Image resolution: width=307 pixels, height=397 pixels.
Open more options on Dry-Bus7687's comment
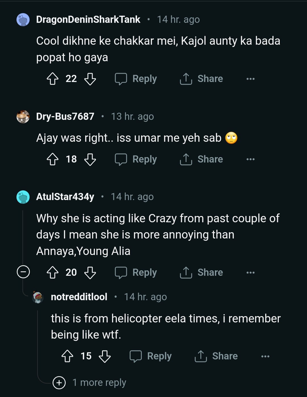tap(250, 159)
